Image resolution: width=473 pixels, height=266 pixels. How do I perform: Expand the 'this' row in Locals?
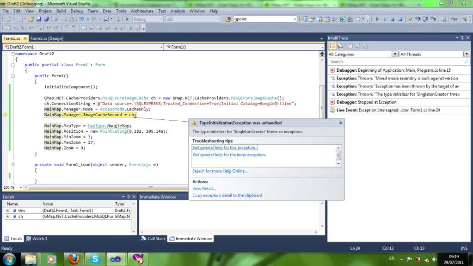pyautogui.click(x=8, y=210)
